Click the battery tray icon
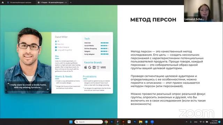Viewport: 223px width, 125px height. tap(207, 122)
